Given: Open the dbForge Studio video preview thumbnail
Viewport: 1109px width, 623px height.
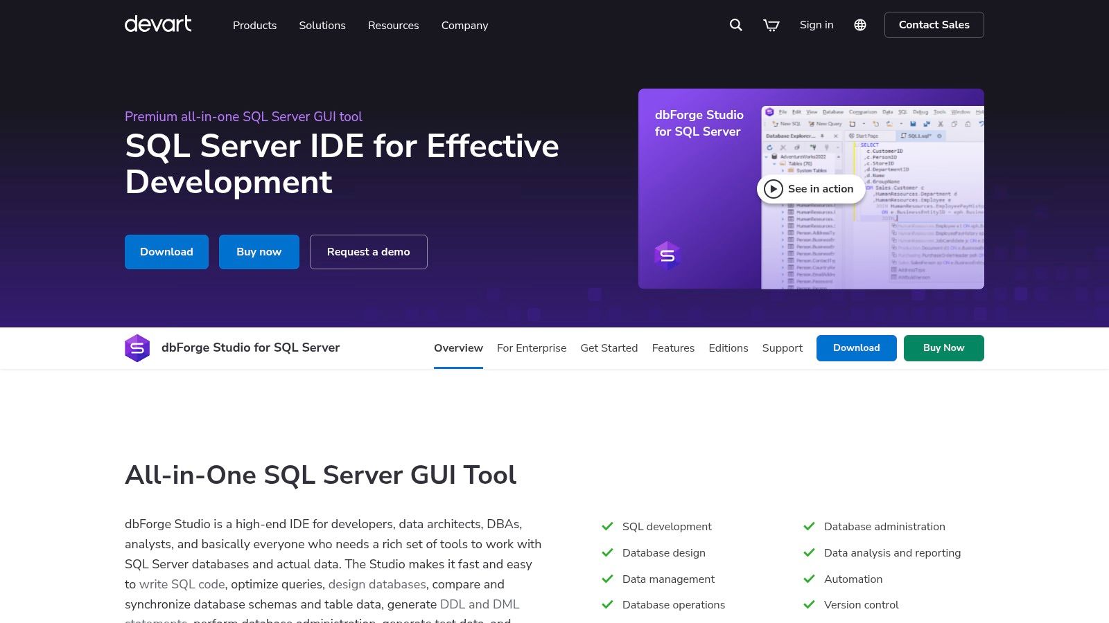Looking at the screenshot, I should click(x=811, y=188).
